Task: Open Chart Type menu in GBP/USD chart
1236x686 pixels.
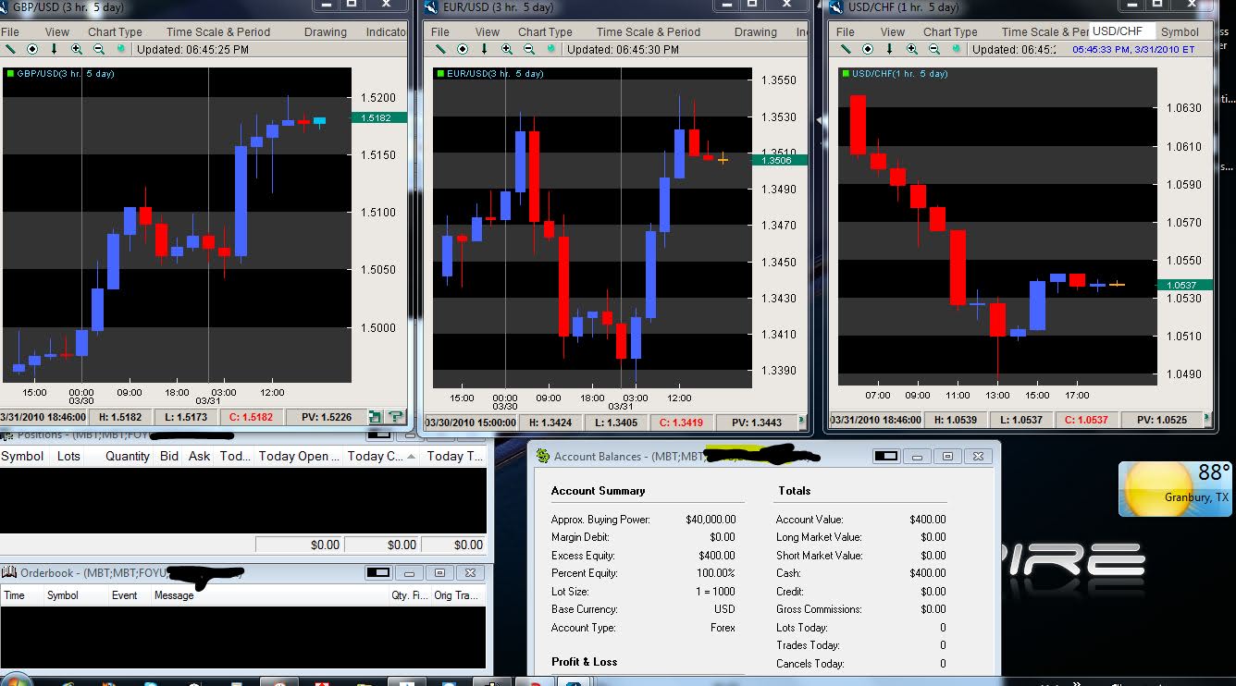Action: pos(116,31)
